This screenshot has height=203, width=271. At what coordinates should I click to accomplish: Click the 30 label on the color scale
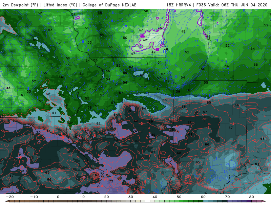(x=131, y=197)
